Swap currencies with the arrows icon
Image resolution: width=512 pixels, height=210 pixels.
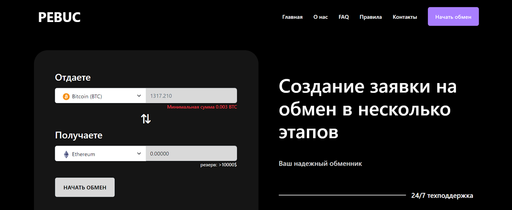(146, 119)
